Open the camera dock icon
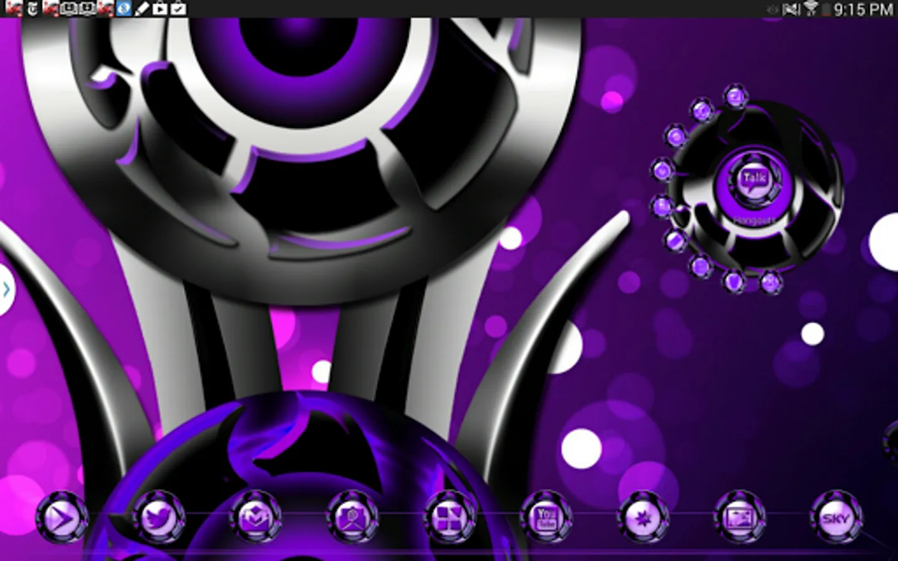Viewport: 898px width, 561px height. tap(352, 517)
